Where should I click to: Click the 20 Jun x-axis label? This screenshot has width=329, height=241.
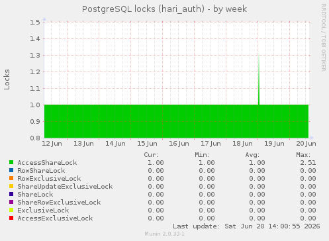[x=306, y=144]
